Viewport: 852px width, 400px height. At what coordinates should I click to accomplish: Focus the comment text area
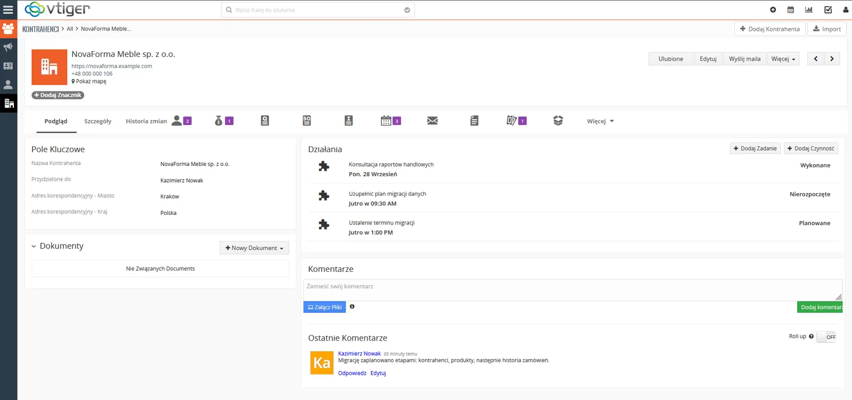click(x=573, y=290)
